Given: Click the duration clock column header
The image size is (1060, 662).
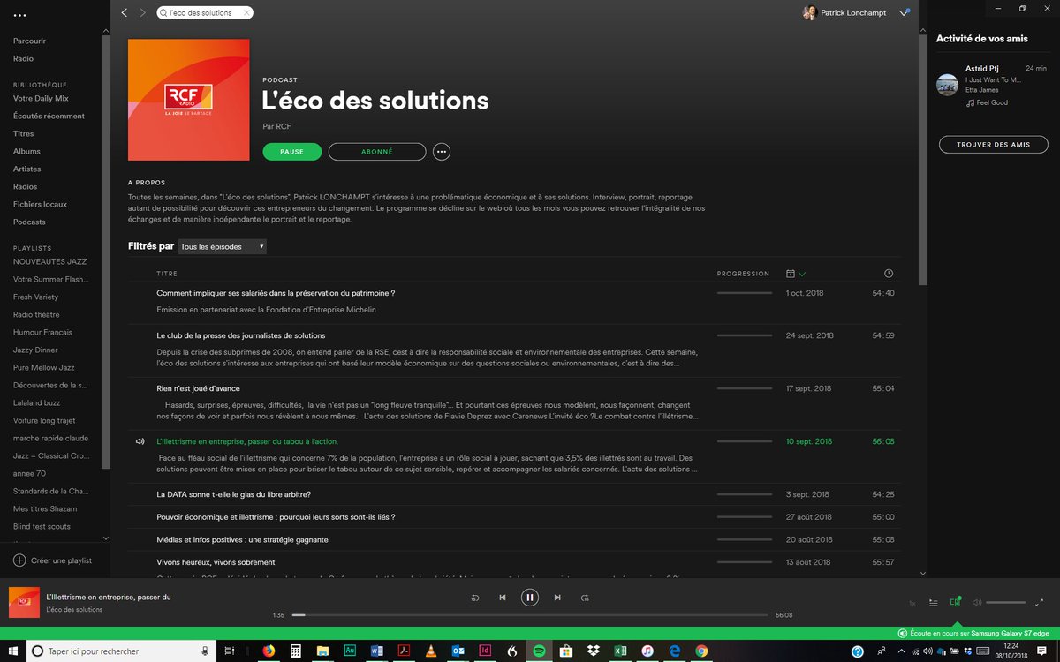Looking at the screenshot, I should 889,274.
